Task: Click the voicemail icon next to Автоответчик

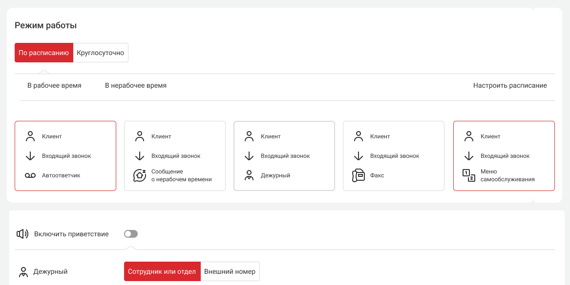Action: (x=30, y=175)
